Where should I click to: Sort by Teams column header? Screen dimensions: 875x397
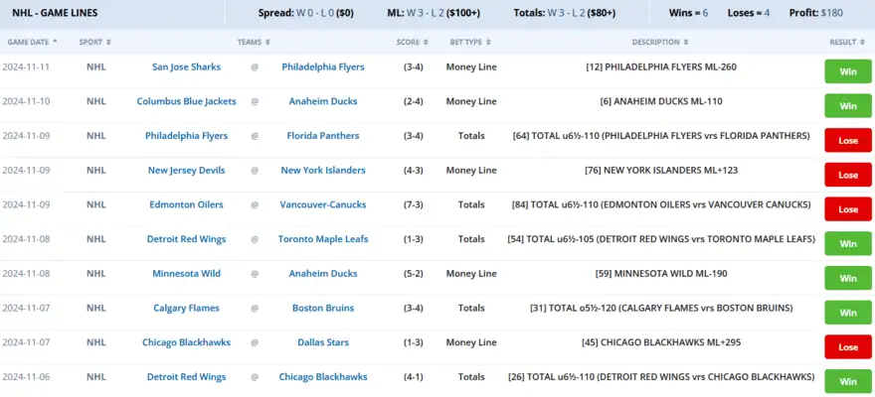pyautogui.click(x=254, y=42)
